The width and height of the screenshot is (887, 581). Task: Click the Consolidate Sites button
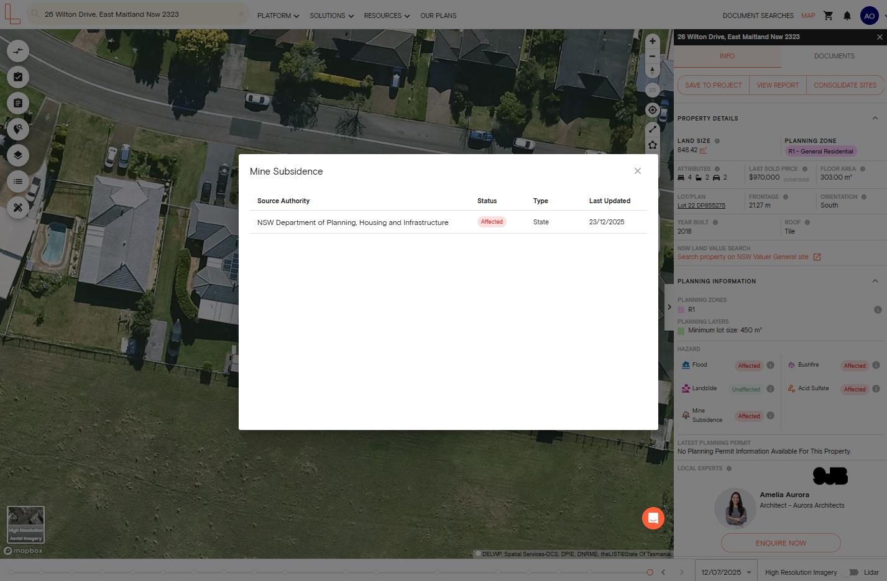tap(845, 85)
